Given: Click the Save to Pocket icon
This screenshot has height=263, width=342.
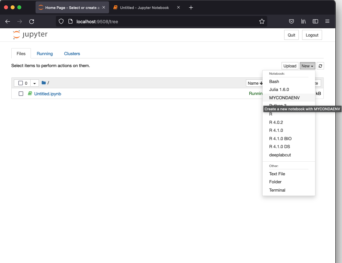Looking at the screenshot, I should coord(291,22).
